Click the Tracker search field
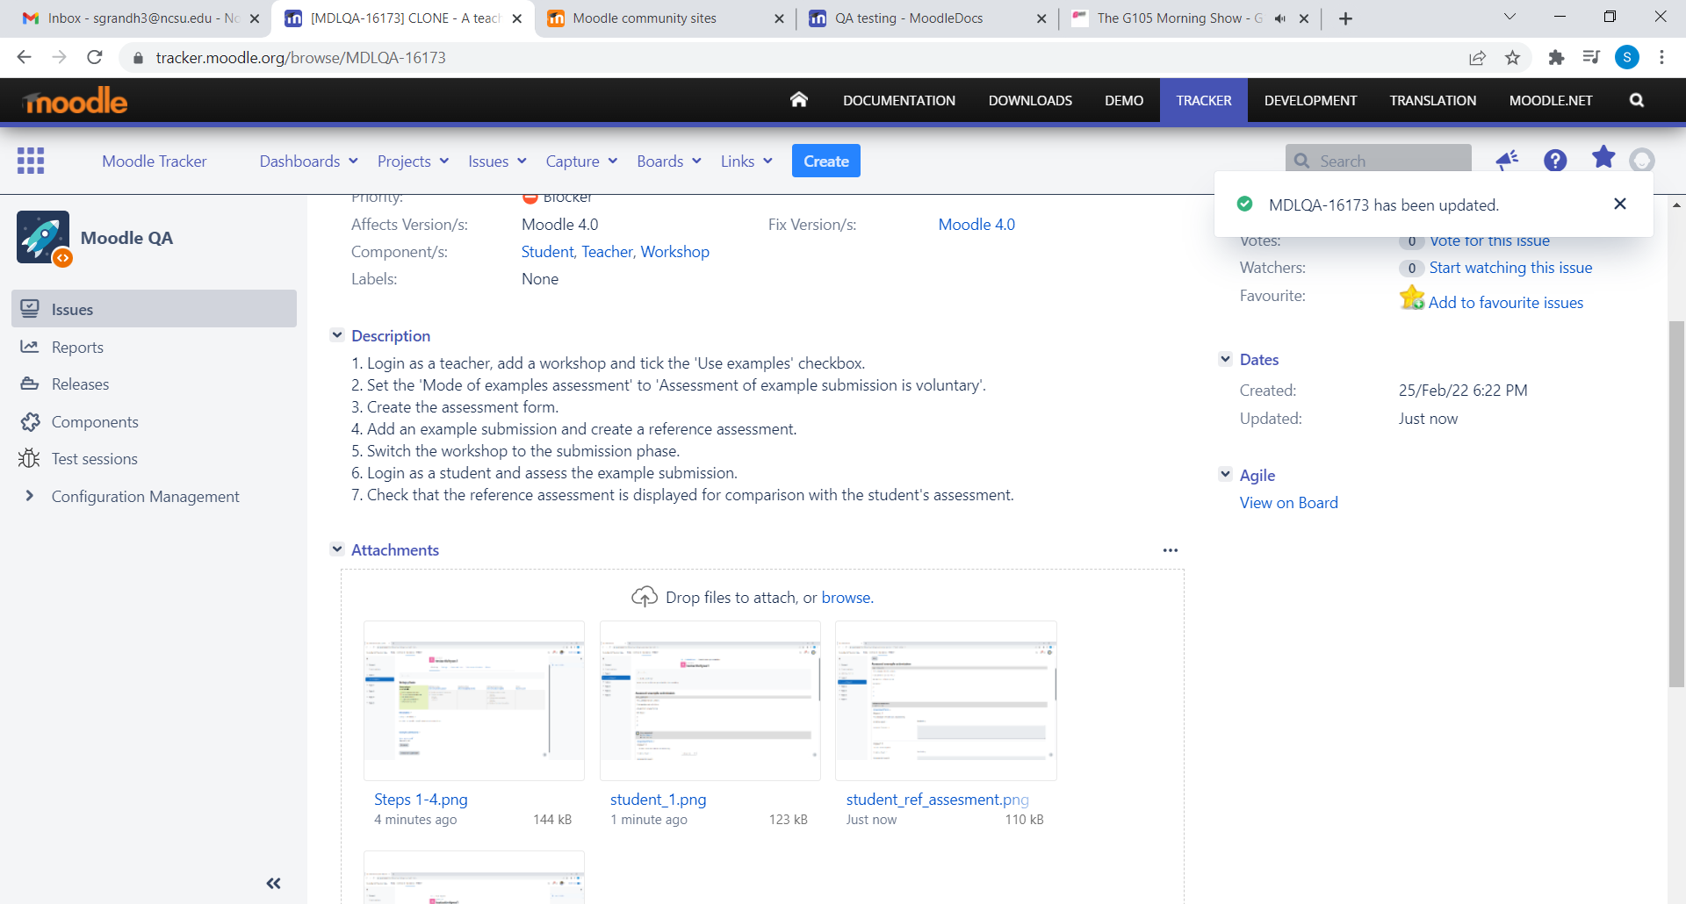 coord(1379,161)
